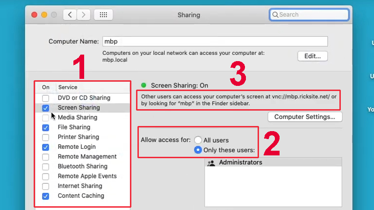Screen dimensions: 374x210
Task: Click the green Screen Sharing status indicator
Action: point(144,85)
